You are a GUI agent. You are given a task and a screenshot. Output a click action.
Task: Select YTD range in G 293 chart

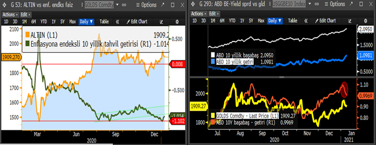point(232,21)
